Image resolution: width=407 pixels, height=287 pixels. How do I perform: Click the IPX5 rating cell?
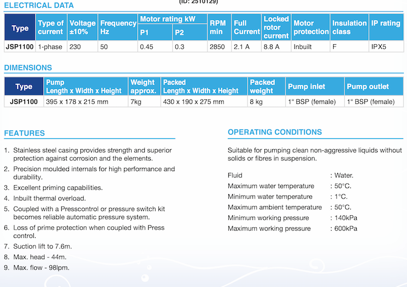click(x=386, y=47)
